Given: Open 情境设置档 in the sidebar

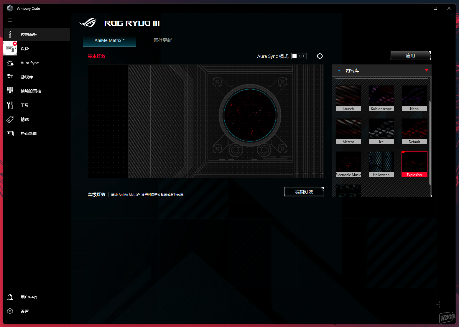Looking at the screenshot, I should (x=37, y=91).
